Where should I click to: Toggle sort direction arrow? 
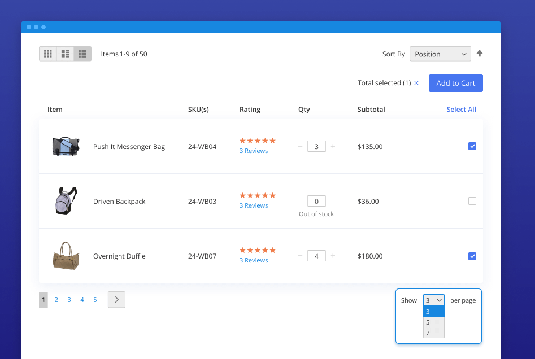[480, 54]
